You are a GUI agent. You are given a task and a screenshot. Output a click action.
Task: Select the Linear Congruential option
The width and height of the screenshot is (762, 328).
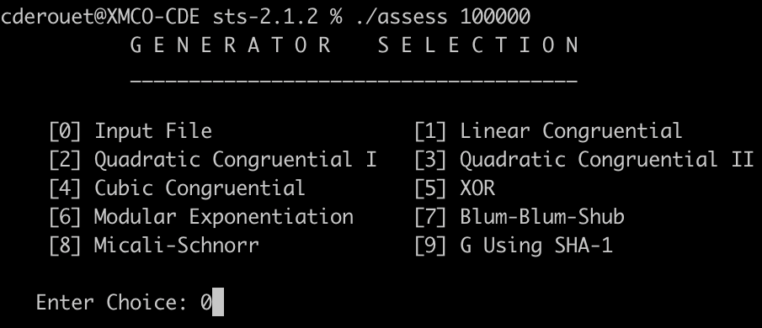[x=571, y=131]
